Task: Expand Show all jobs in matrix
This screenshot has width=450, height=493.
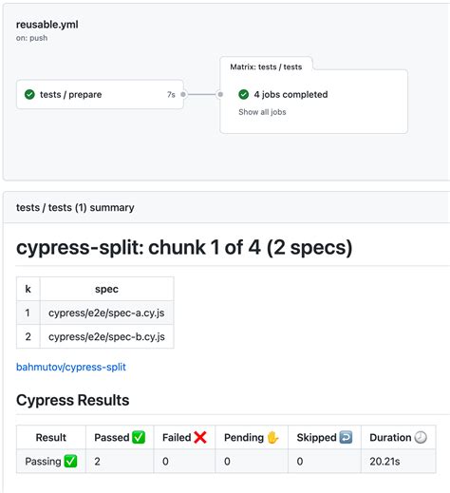Action: (262, 112)
